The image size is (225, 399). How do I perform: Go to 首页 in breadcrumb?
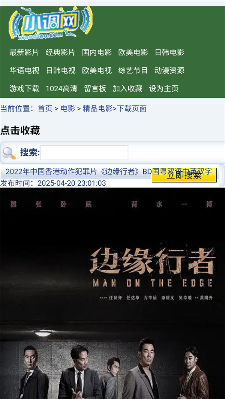point(45,109)
